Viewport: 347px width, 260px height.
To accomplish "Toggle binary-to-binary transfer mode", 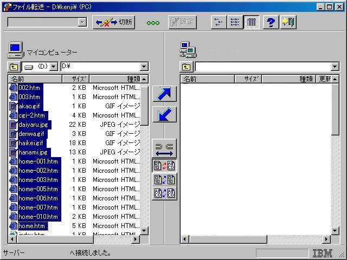I will pyautogui.click(x=165, y=179).
